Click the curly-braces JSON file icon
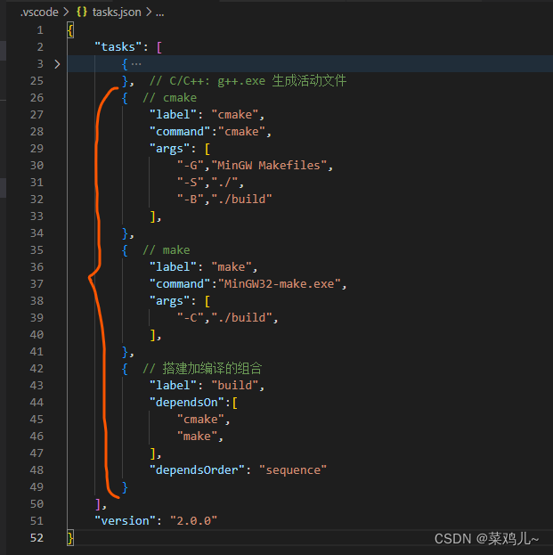The width and height of the screenshot is (553, 555). [x=82, y=12]
